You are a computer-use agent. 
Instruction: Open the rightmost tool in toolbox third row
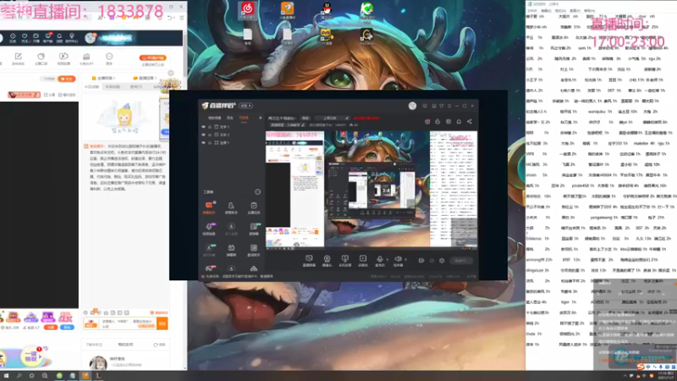click(253, 250)
